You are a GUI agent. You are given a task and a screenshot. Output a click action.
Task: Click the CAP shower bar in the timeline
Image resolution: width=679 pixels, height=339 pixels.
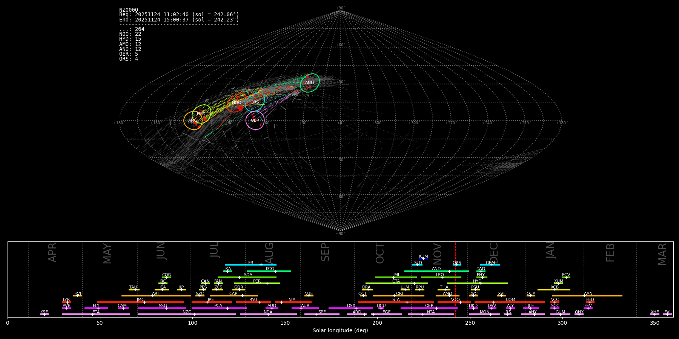(x=234, y=296)
